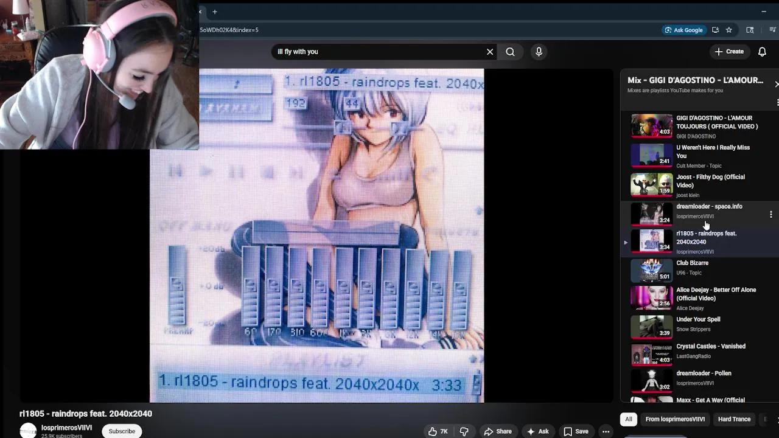
Task: Click the install app icon in address bar
Action: tap(716, 30)
